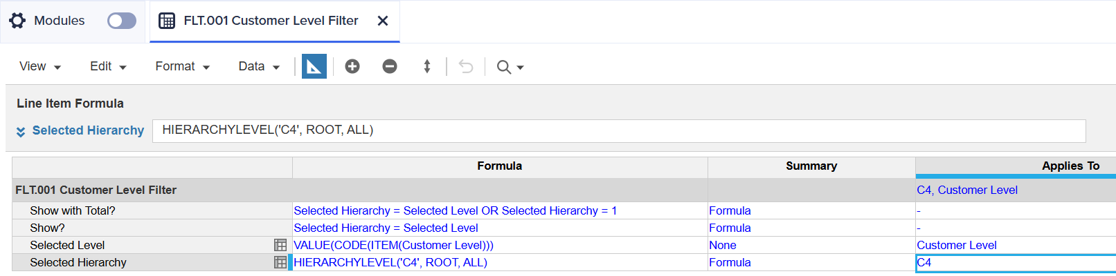
Task: Click into the line item formula field
Action: (619, 130)
